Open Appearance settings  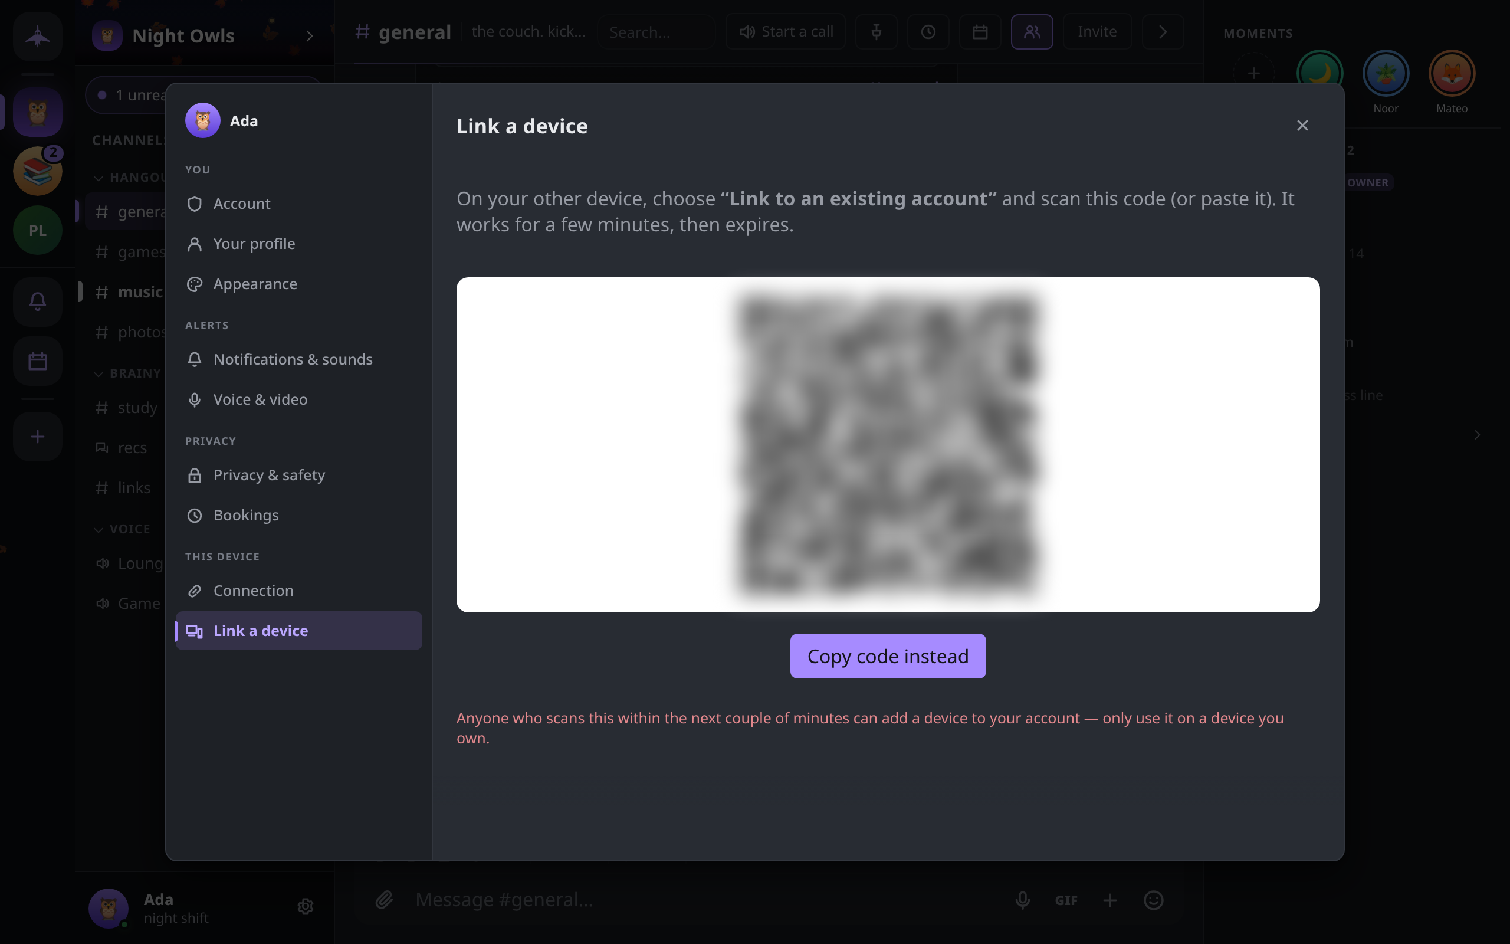pyautogui.click(x=298, y=284)
